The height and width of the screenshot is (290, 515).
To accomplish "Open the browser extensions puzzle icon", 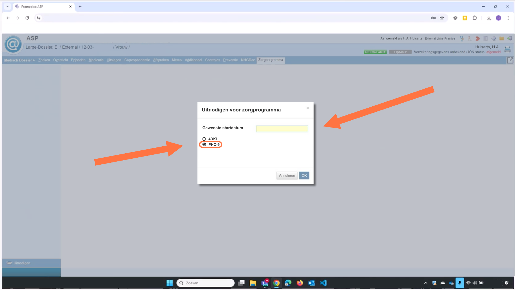I will click(474, 18).
